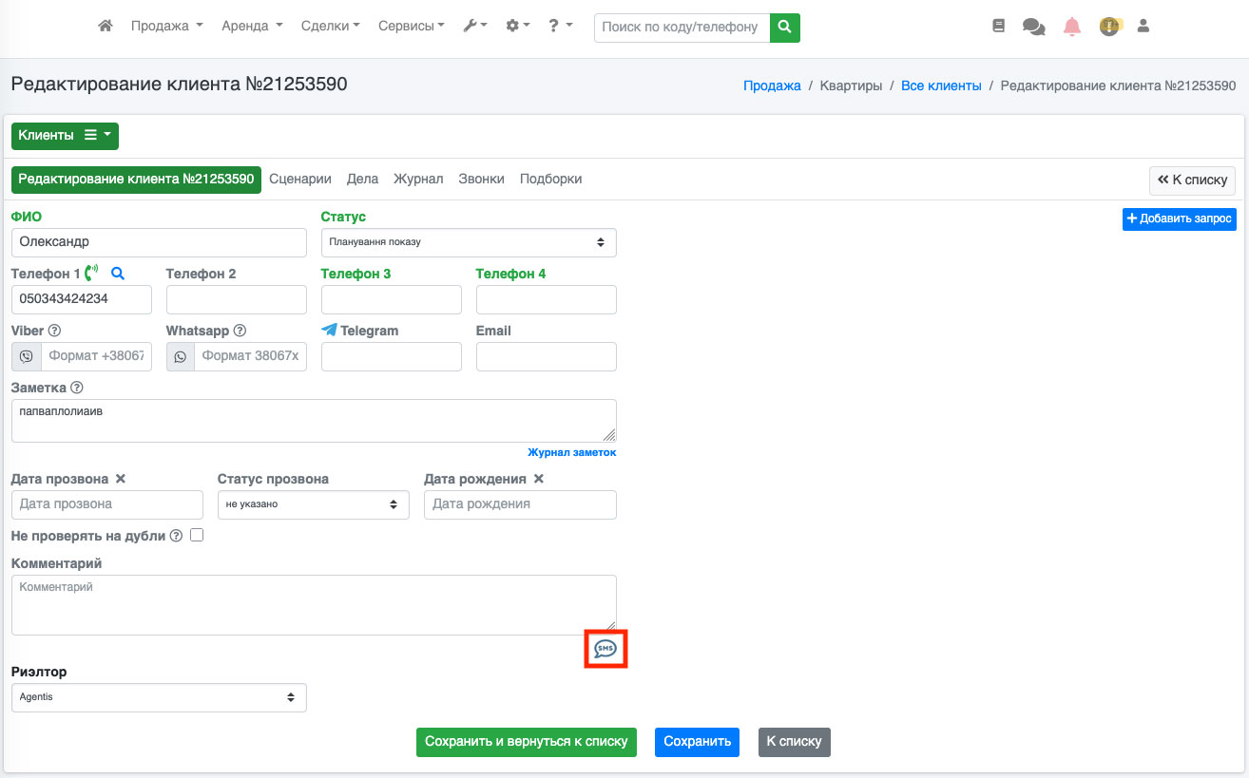The image size is (1249, 778).
Task: Search by Телефон 1 magnifier icon
Action: tap(118, 274)
